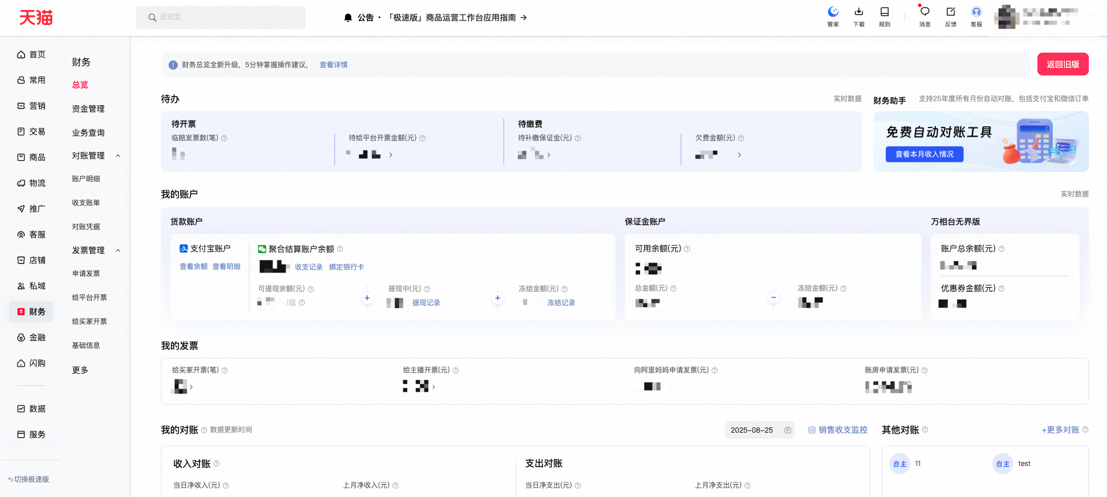The image size is (1107, 497).
Task: Click the minus icon in 保证金账户
Action: pos(773,298)
